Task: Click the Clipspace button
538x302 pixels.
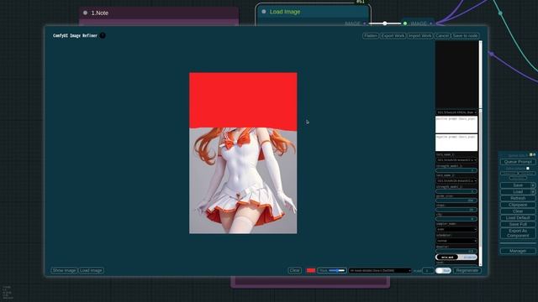Action: coord(518,205)
